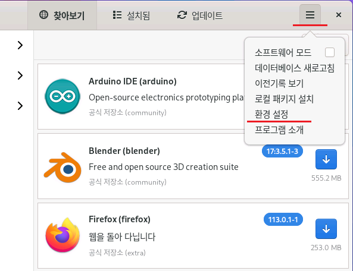
Task: Open the hamburger menu button
Action: pos(310,15)
